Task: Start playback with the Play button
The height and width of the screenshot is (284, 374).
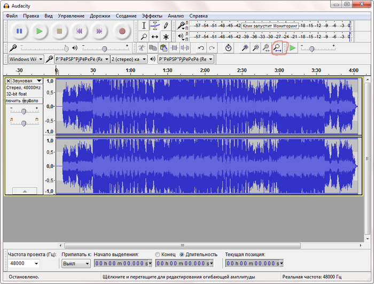Action: click(x=39, y=31)
